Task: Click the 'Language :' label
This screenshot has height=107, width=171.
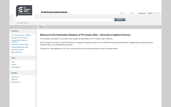Action: [x=142, y=13]
